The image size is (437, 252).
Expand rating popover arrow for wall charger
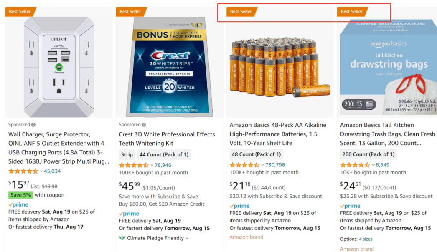(x=41, y=171)
